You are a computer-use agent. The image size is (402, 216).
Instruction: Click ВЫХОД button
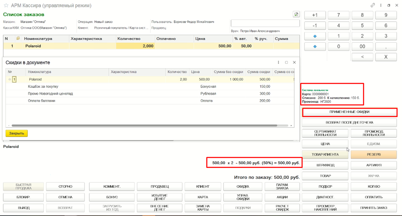coord(23,208)
